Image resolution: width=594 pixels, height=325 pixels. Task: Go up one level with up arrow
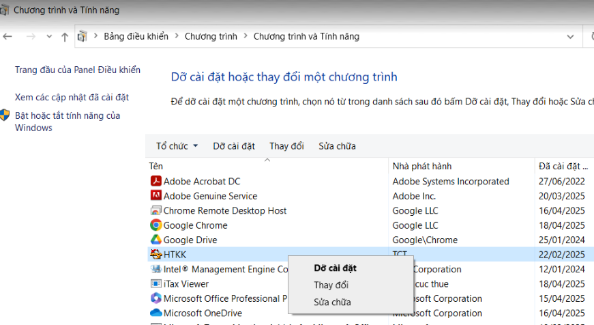click(x=65, y=37)
